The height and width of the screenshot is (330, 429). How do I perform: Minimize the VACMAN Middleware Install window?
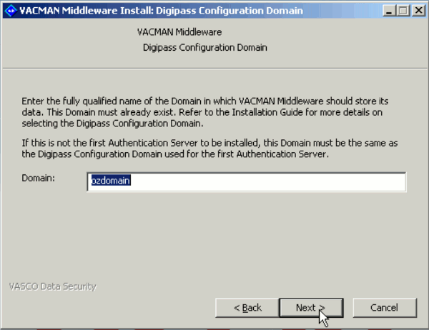(x=388, y=11)
